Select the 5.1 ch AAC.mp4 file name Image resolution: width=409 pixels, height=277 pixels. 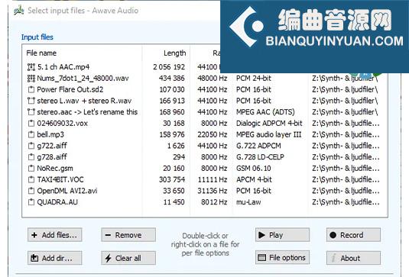point(63,67)
